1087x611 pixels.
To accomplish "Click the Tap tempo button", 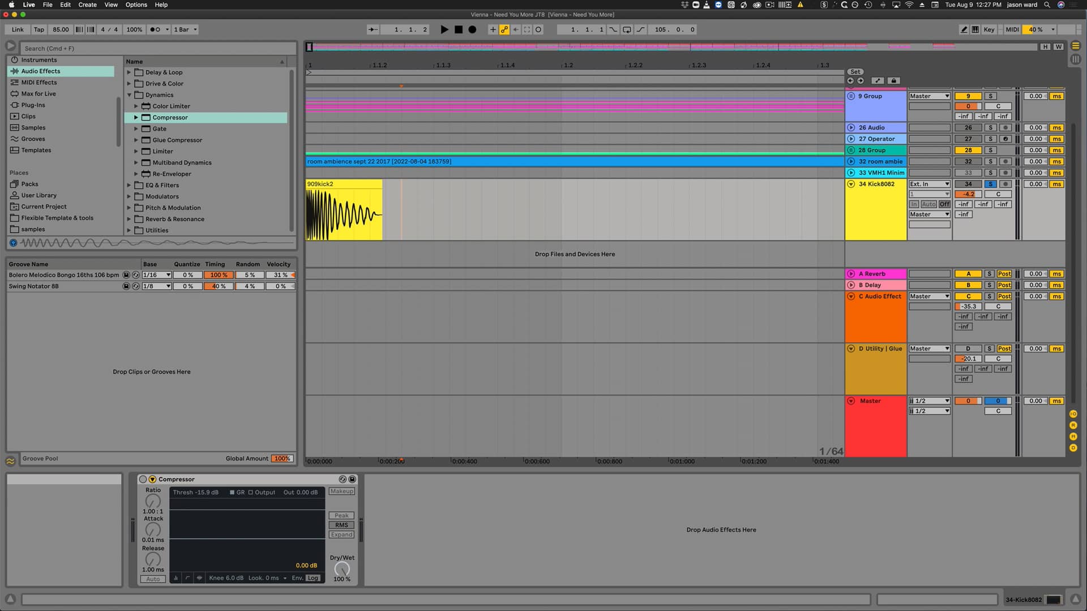I will 38,29.
